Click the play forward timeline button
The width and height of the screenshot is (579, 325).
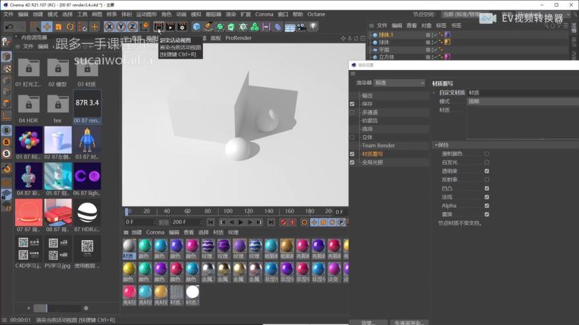point(240,222)
